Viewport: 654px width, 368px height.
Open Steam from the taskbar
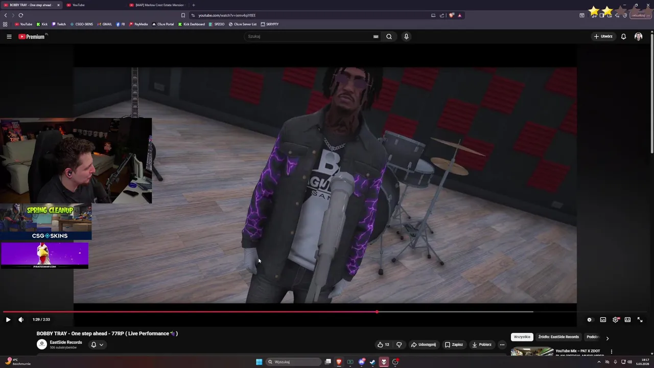click(x=372, y=362)
